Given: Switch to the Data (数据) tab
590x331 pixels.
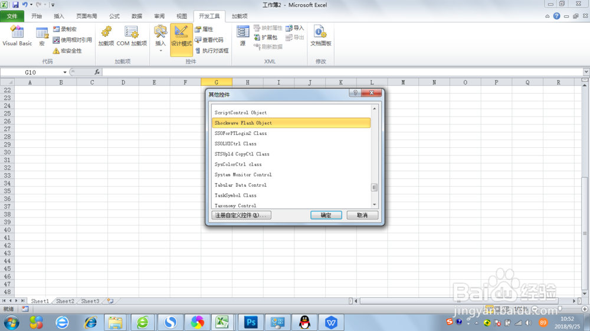Looking at the screenshot, I should (137, 16).
